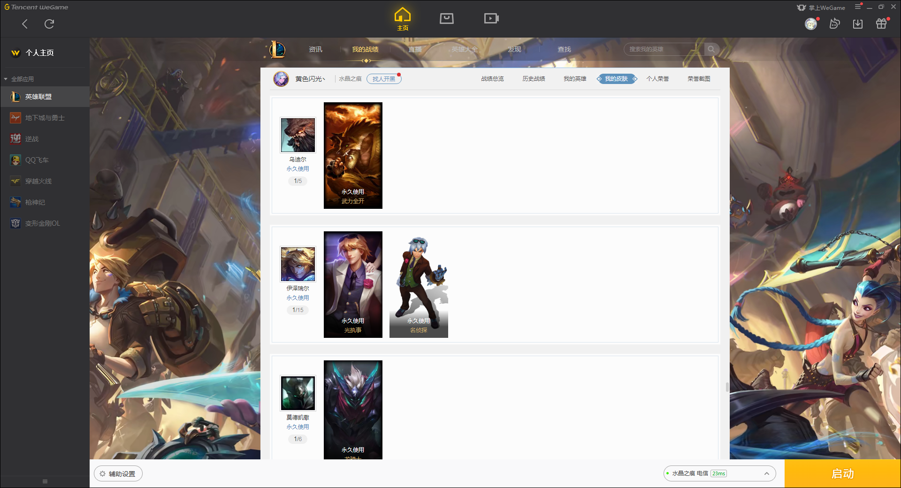Open the 莫德凯撒 skin card image

tap(353, 410)
